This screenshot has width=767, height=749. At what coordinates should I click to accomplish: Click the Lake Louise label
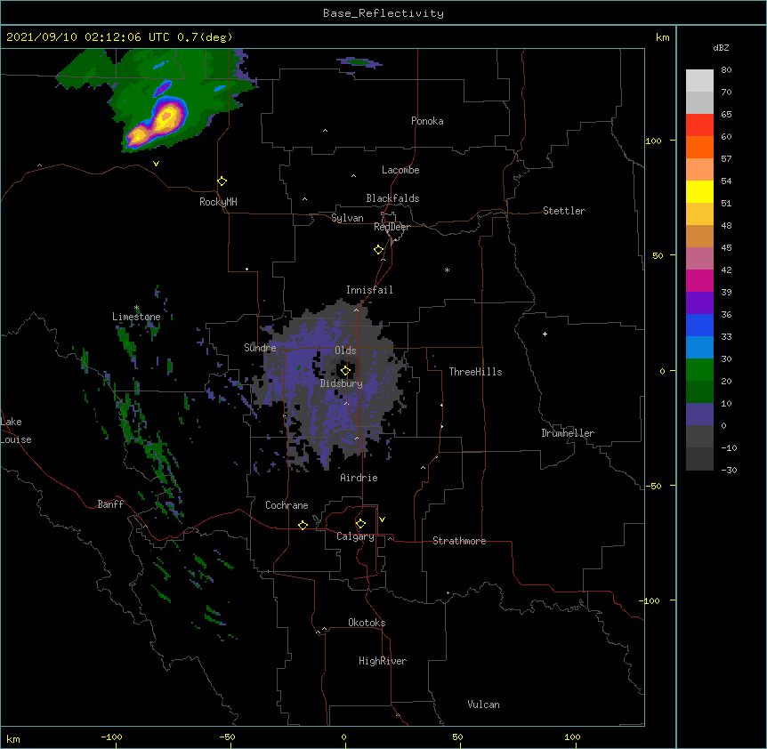16,431
